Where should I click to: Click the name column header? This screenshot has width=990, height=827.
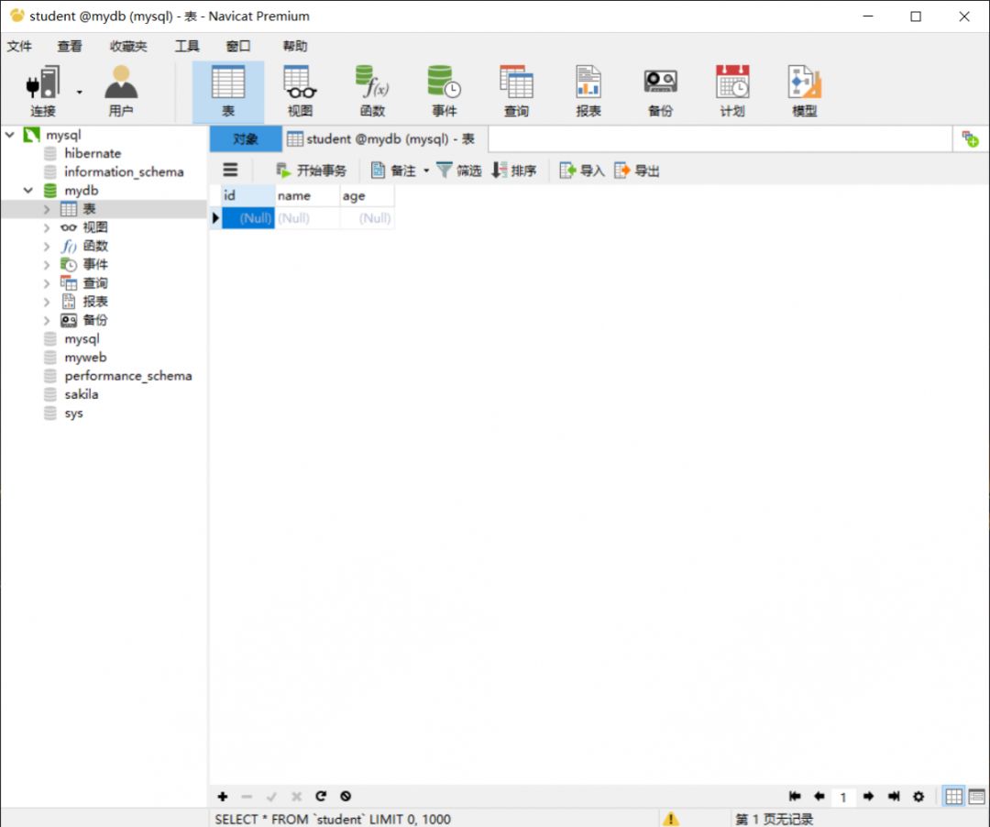(x=307, y=195)
